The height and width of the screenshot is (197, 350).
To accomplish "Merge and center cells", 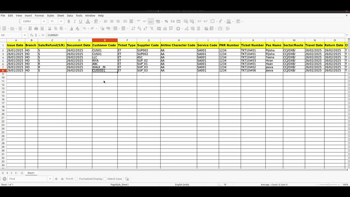I will tap(131, 21).
